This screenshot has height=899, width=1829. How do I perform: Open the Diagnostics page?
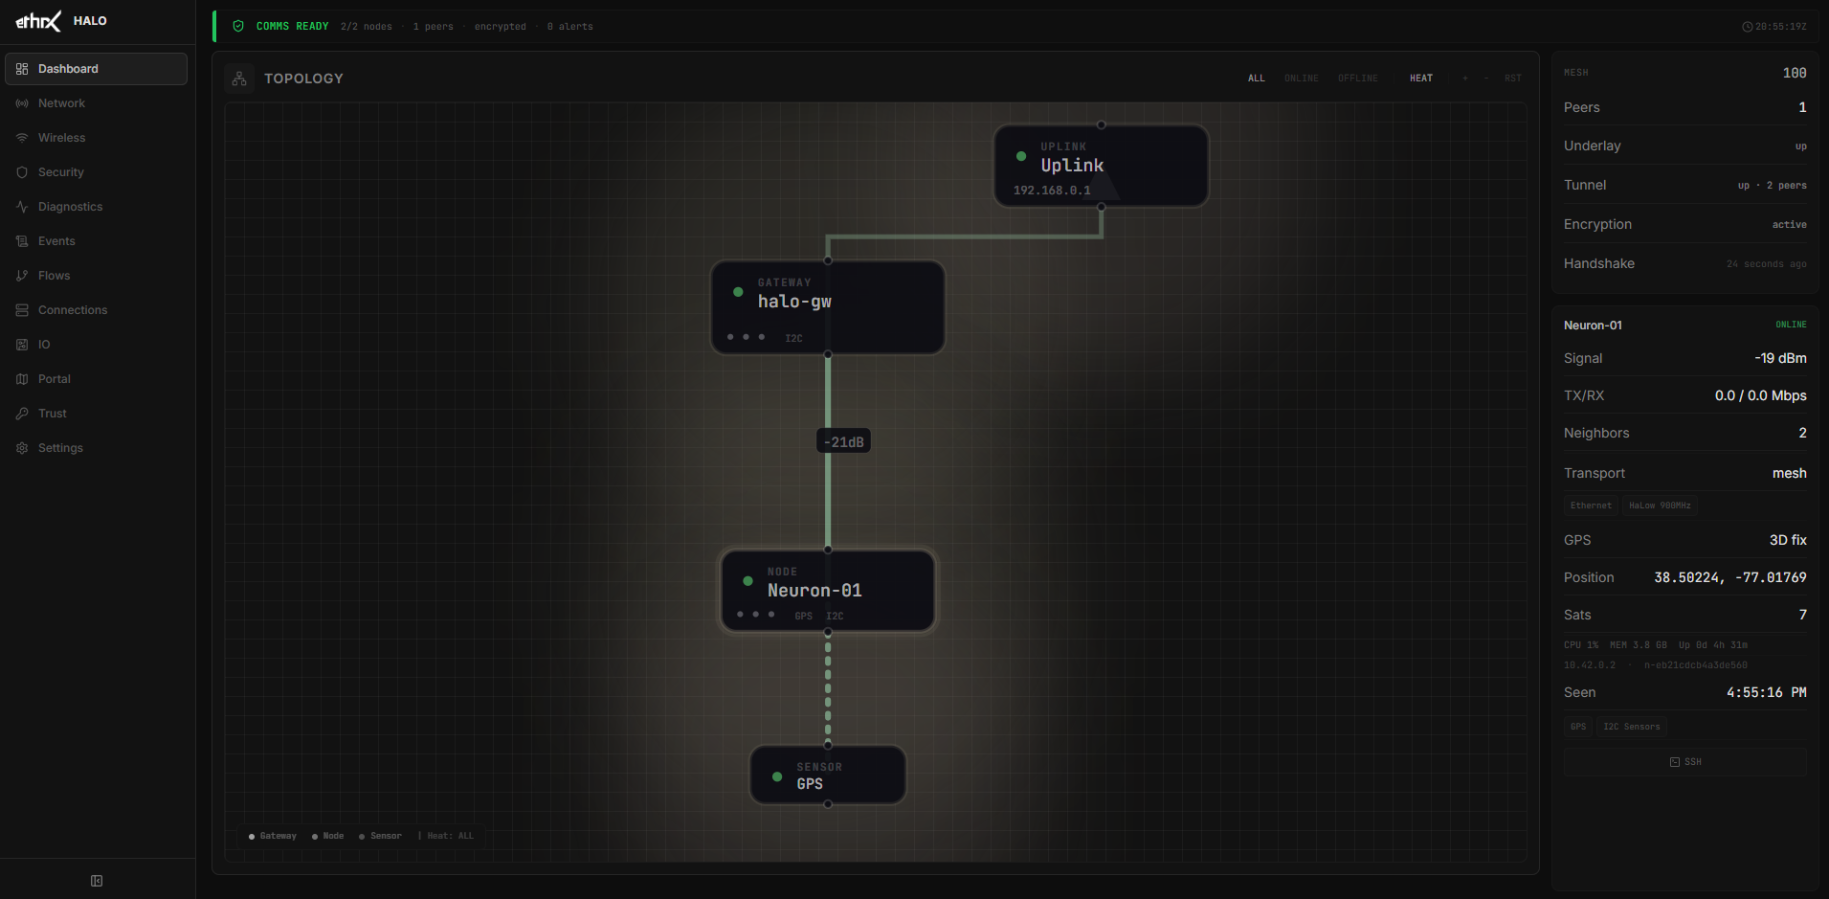pos(96,207)
